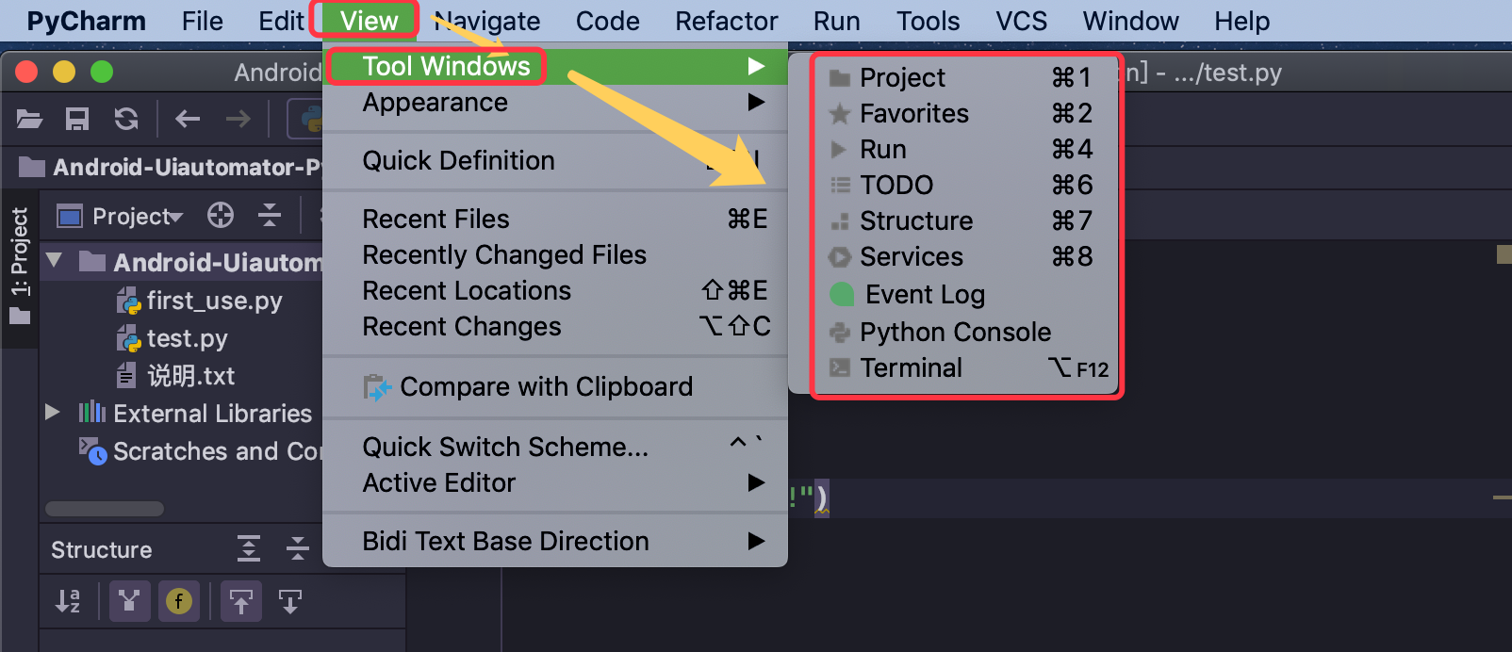The image size is (1512, 652).
Task: Select test.py in project tree
Action: click(187, 338)
